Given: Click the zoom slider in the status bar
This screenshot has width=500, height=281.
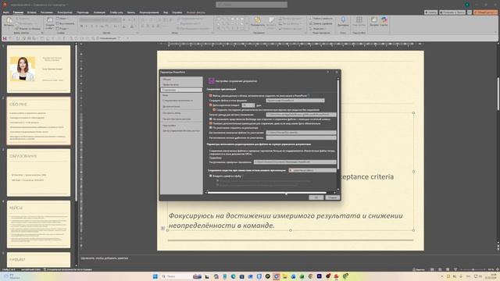Looking at the screenshot, I should pyautogui.click(x=473, y=269).
